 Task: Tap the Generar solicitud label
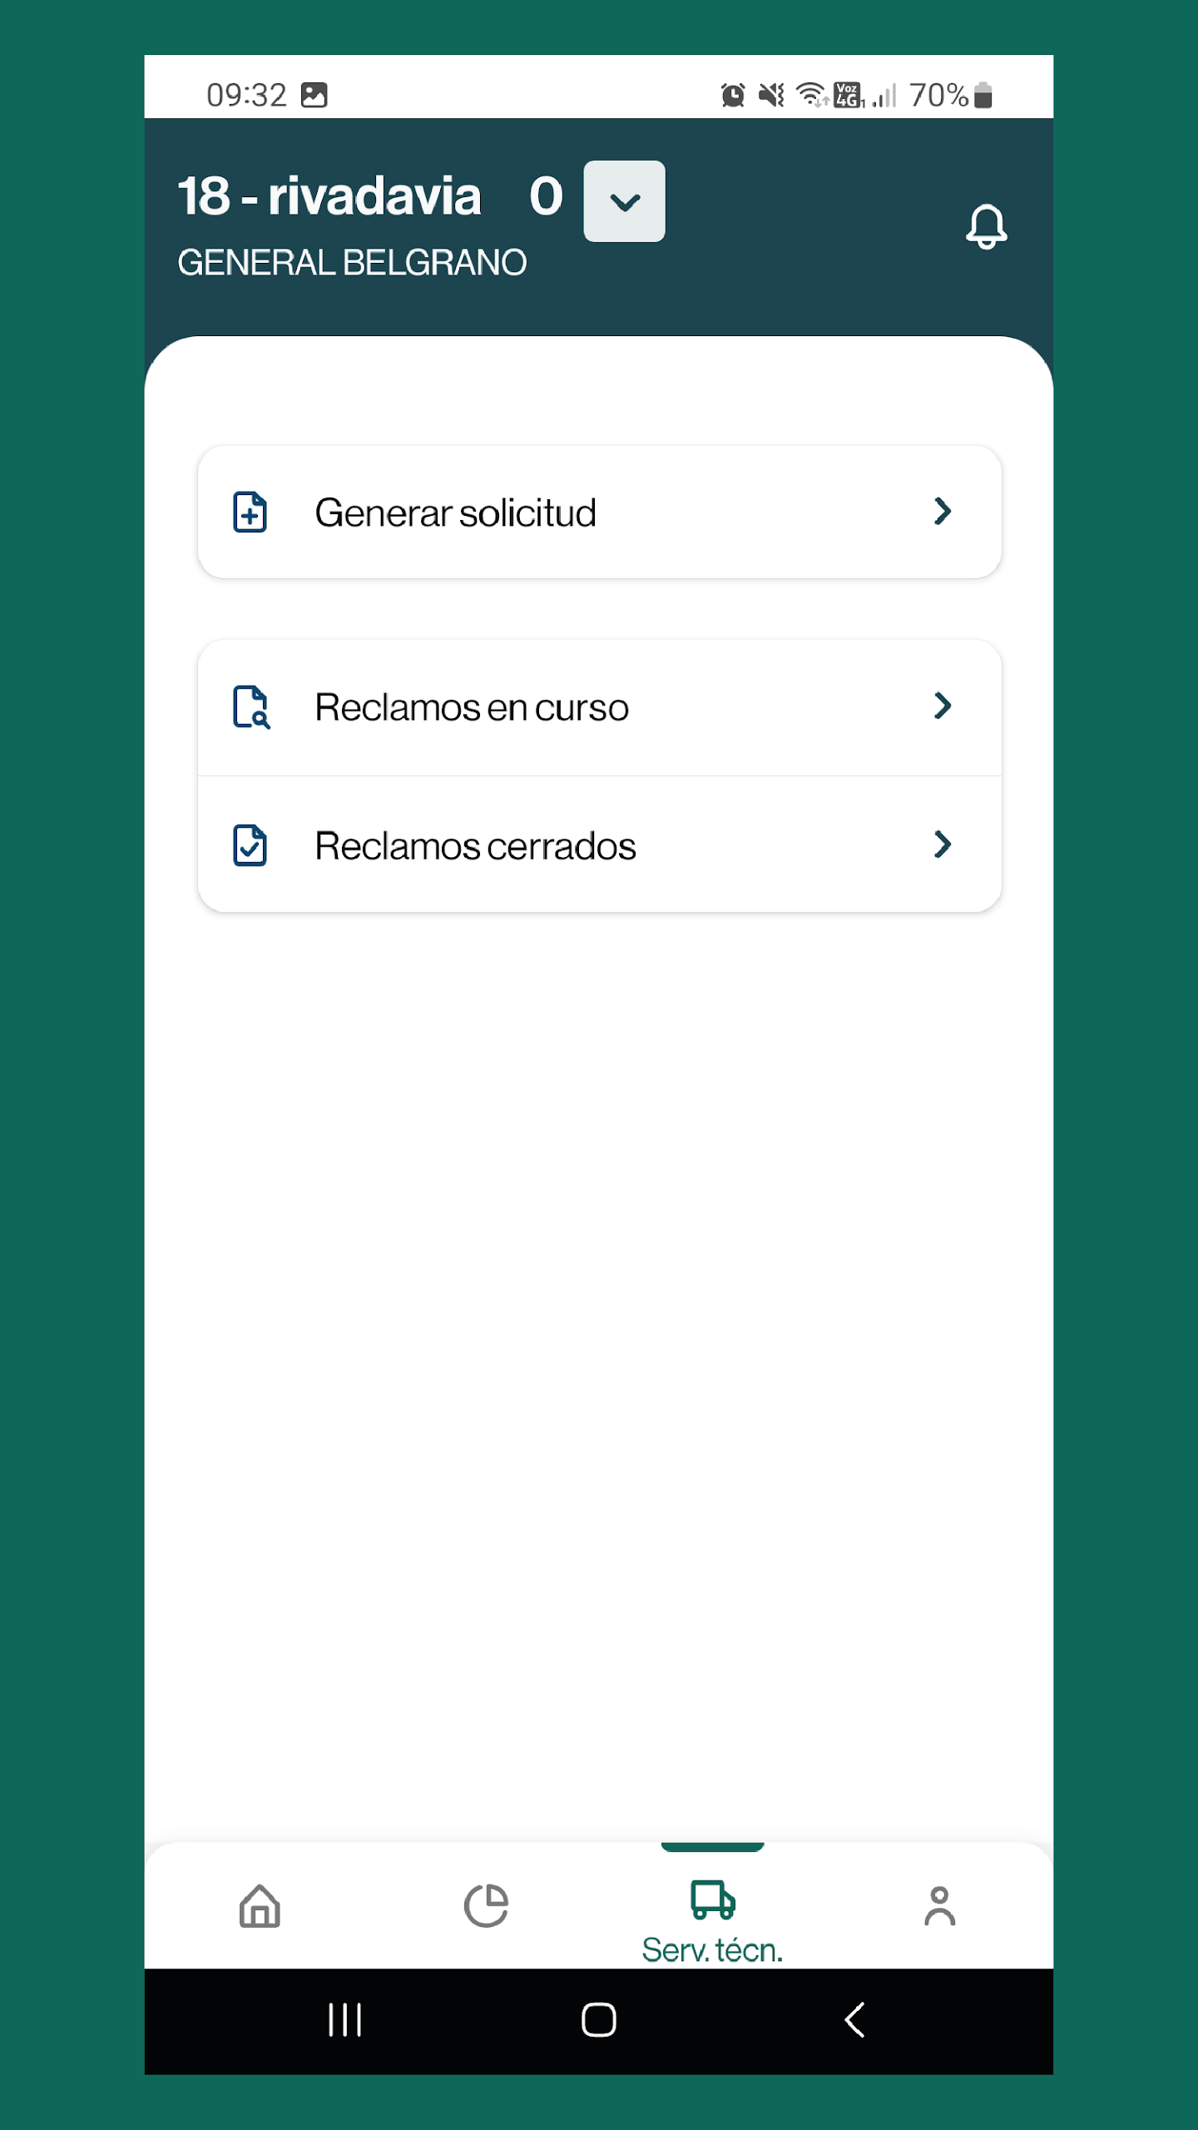click(455, 513)
